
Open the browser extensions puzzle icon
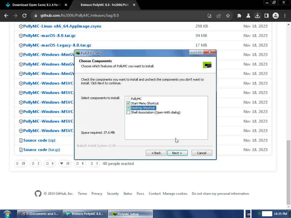[x=239, y=16]
